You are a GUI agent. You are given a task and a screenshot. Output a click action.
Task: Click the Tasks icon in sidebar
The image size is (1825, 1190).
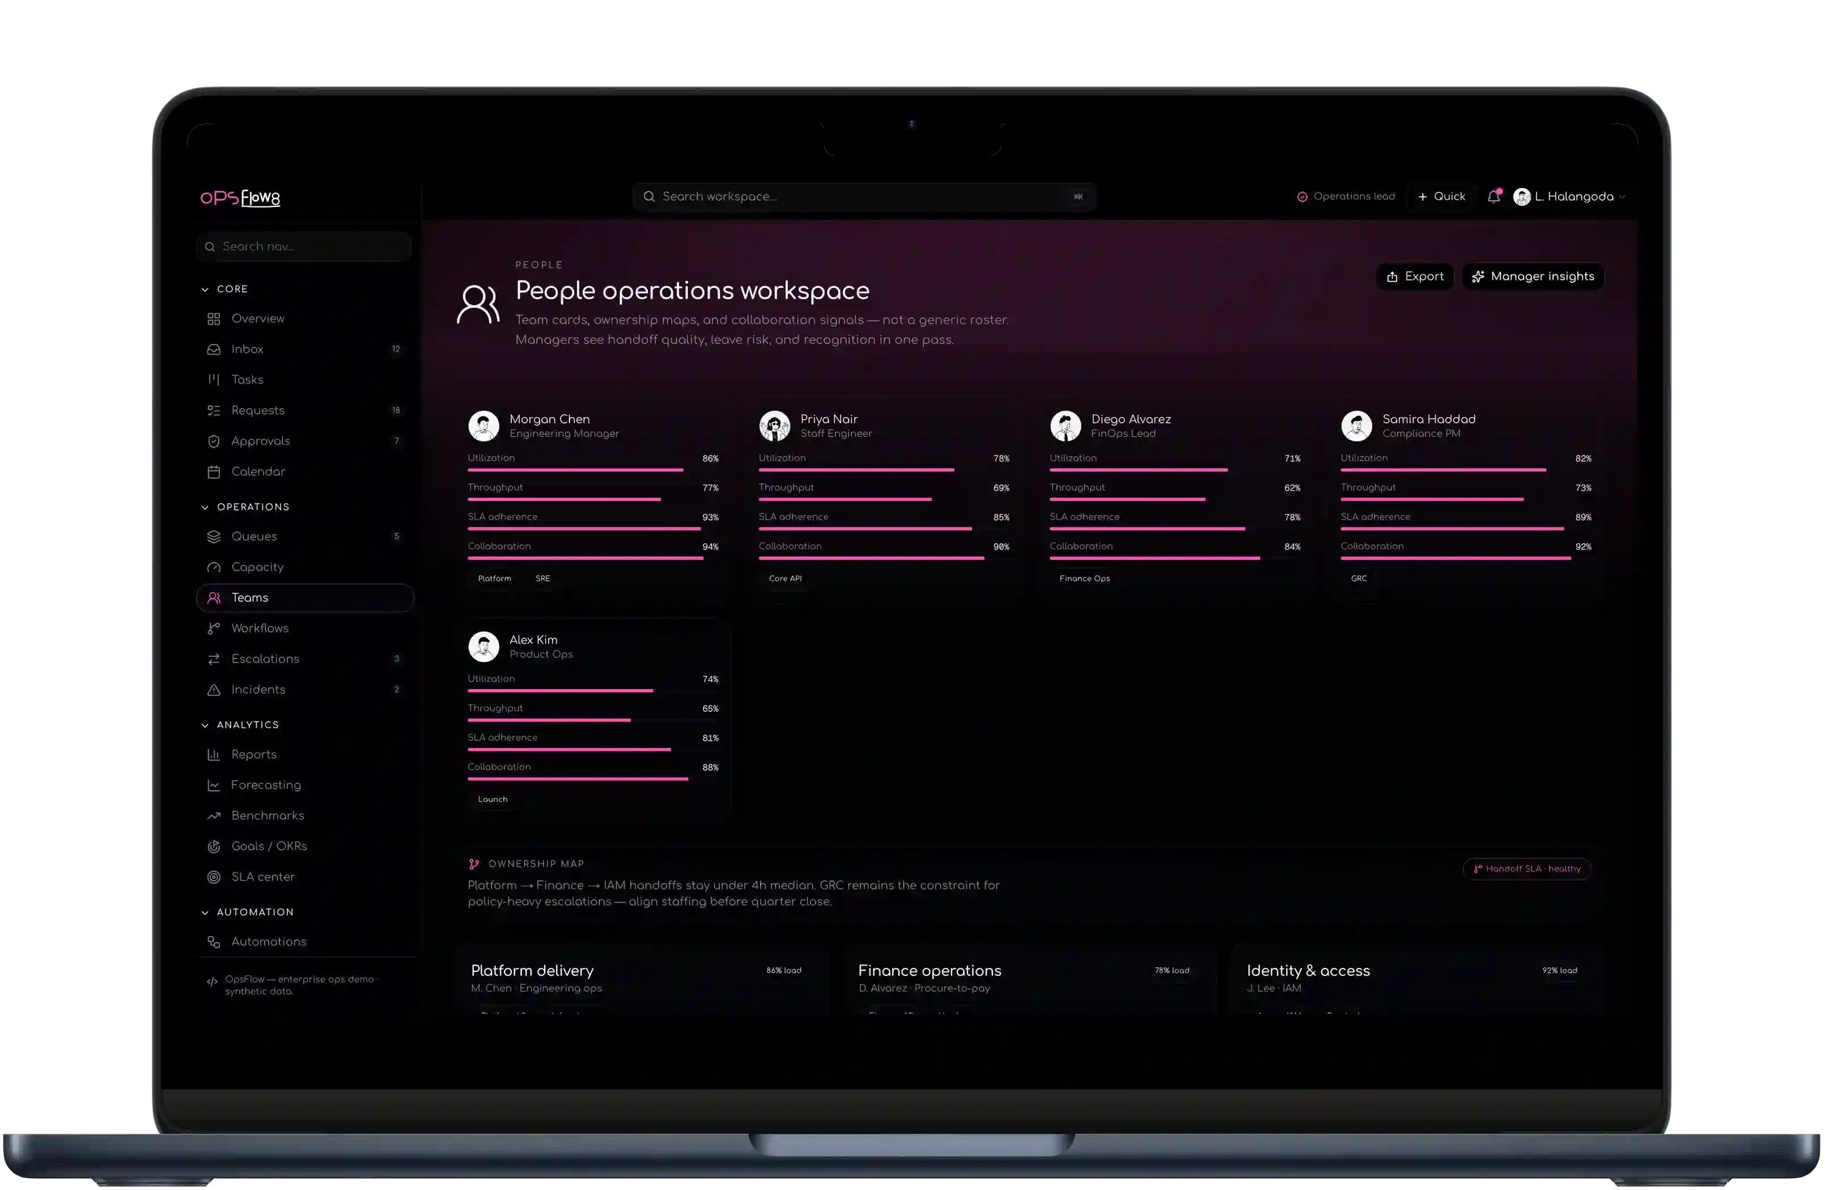coord(214,380)
